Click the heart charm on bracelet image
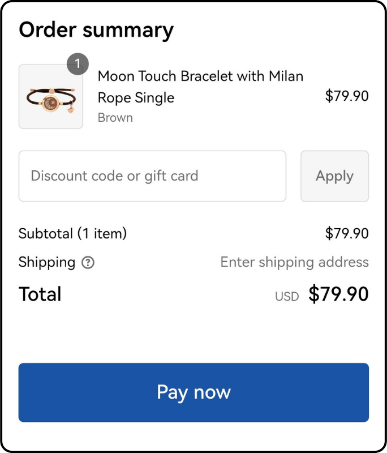The height and width of the screenshot is (453, 387). tap(71, 110)
